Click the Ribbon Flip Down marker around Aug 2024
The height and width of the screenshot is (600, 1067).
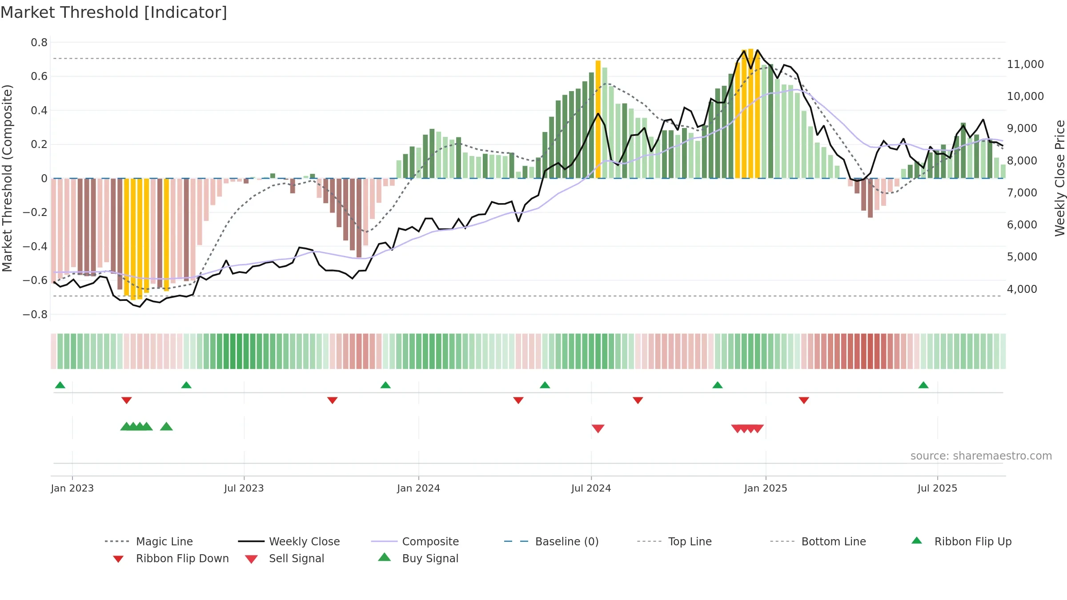638,400
